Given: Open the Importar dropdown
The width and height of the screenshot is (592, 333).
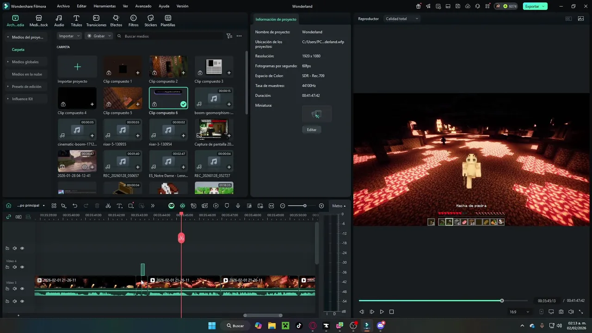Looking at the screenshot, I should click(x=69, y=36).
